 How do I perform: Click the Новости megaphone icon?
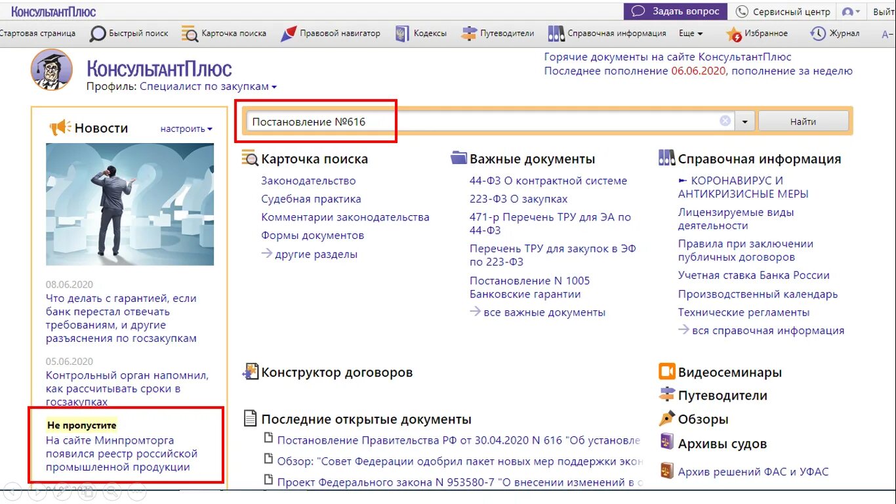[x=60, y=127]
